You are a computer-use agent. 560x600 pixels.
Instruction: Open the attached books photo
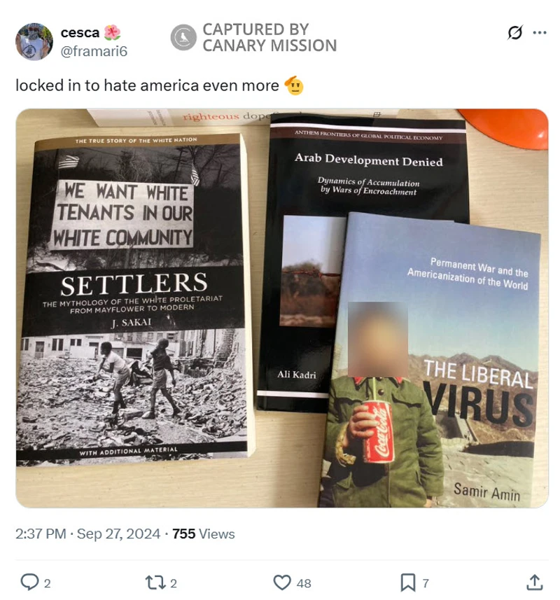coord(282,308)
